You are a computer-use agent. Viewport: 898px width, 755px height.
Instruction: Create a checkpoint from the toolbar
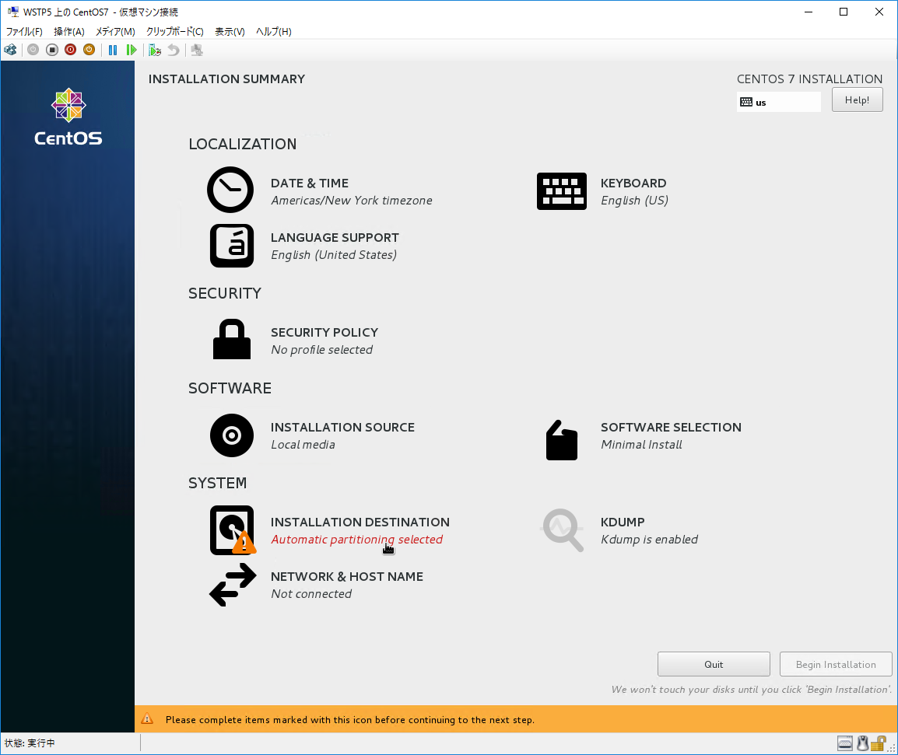(155, 50)
